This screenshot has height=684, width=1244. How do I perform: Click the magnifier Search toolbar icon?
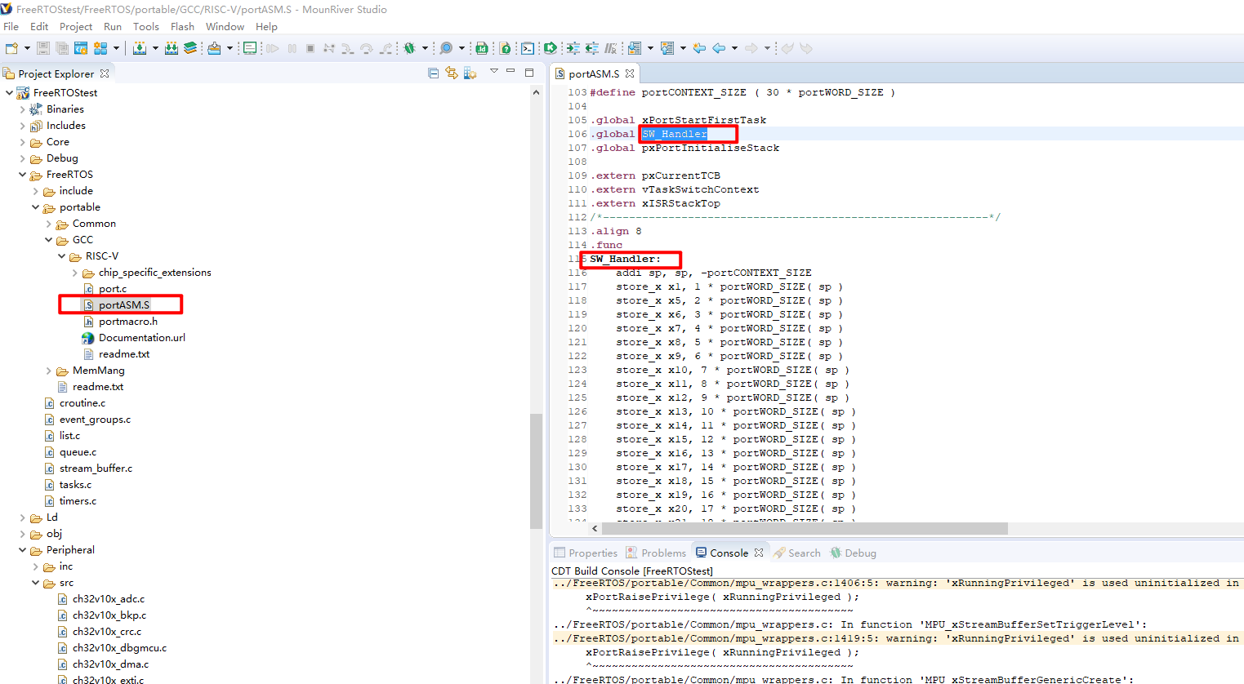click(446, 48)
